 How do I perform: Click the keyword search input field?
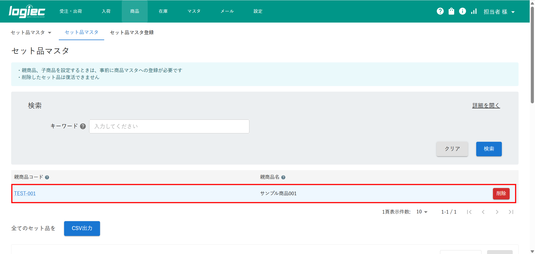pos(169,126)
